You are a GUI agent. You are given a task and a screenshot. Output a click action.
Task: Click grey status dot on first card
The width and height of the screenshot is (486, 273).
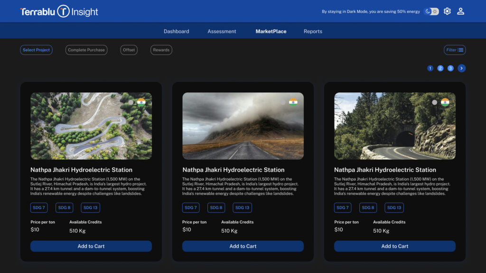click(x=131, y=102)
